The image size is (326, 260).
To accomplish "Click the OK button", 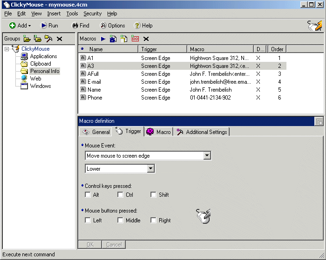I will click(90, 245).
